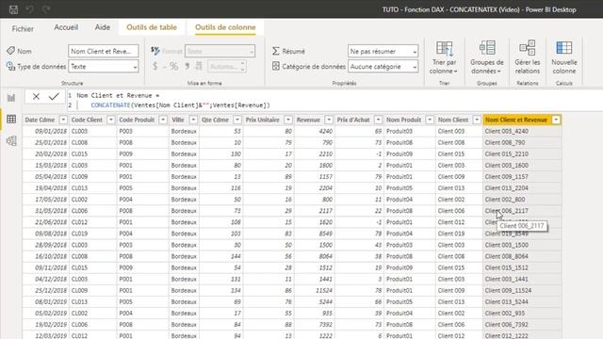The image size is (603, 339).
Task: Apply the percentage format icon
Action: (x=173, y=67)
